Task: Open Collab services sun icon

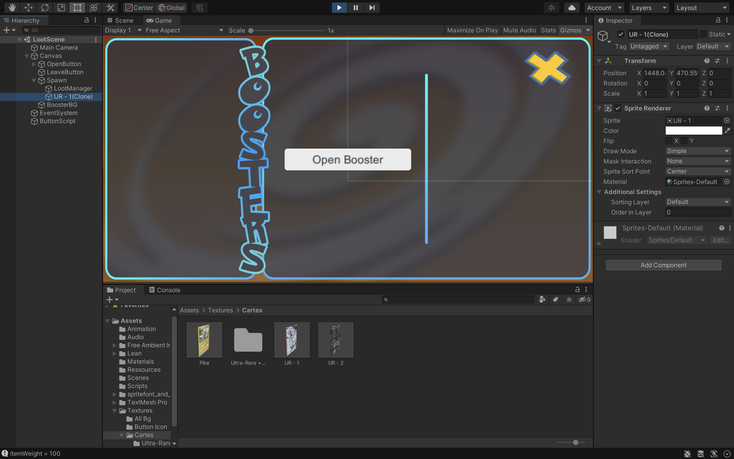Action: 552,8
